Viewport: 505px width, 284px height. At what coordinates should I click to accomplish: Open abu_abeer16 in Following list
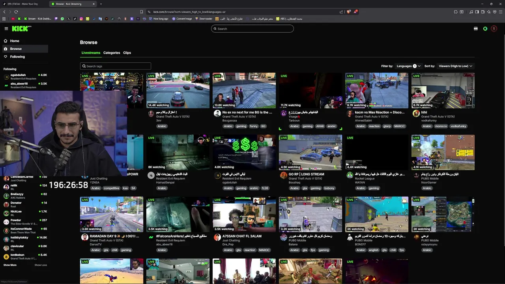(24, 85)
